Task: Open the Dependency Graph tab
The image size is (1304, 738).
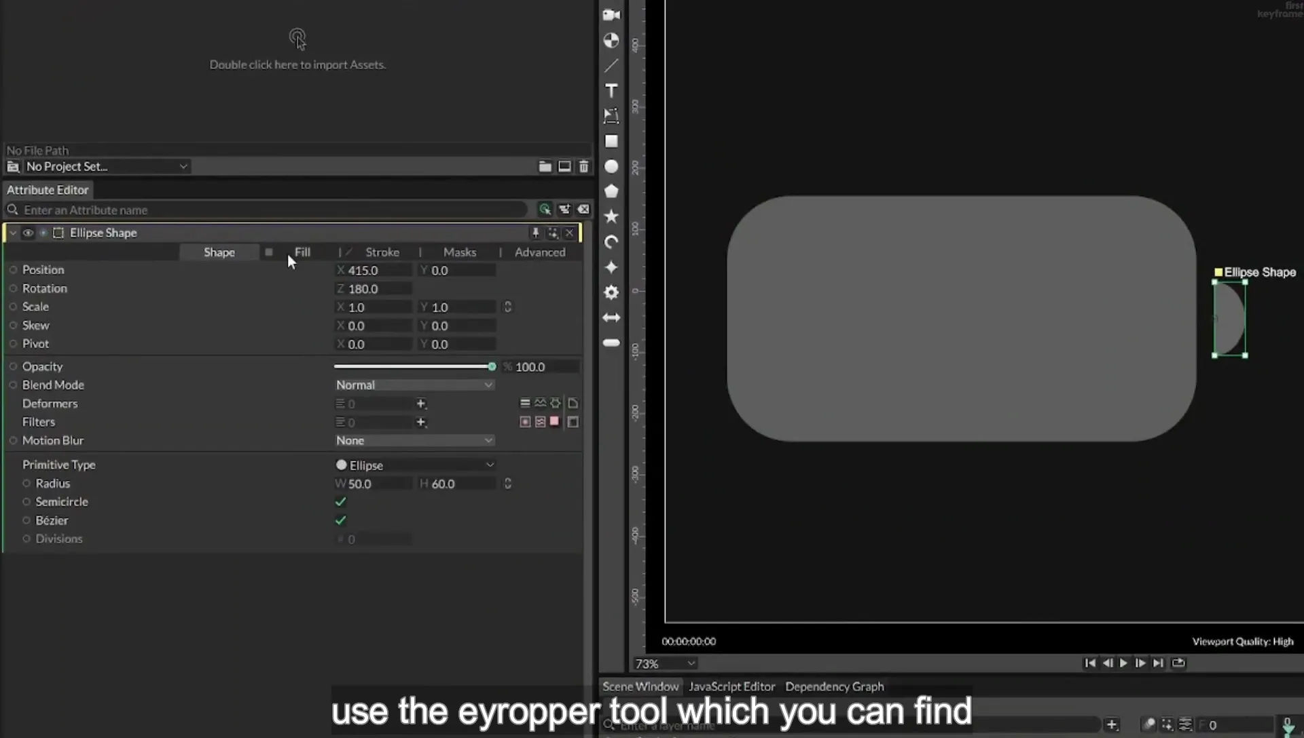Action: click(835, 686)
